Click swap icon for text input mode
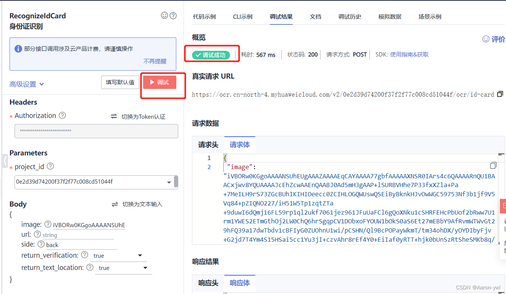The height and width of the screenshot is (294, 506). 115,204
